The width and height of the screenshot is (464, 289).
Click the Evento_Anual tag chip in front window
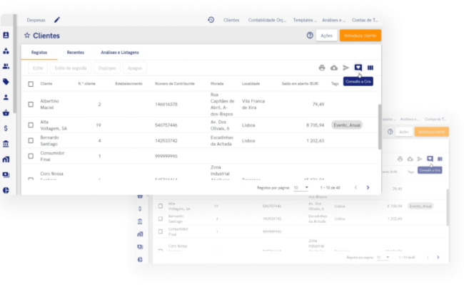(347, 125)
